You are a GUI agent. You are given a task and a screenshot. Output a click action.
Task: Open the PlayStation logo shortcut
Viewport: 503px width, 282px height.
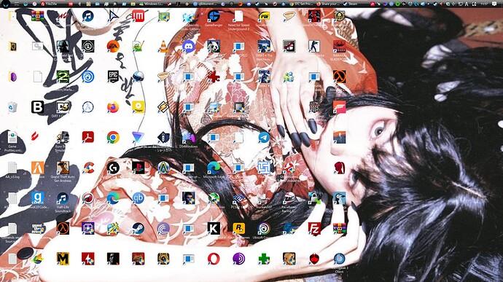click(139, 168)
